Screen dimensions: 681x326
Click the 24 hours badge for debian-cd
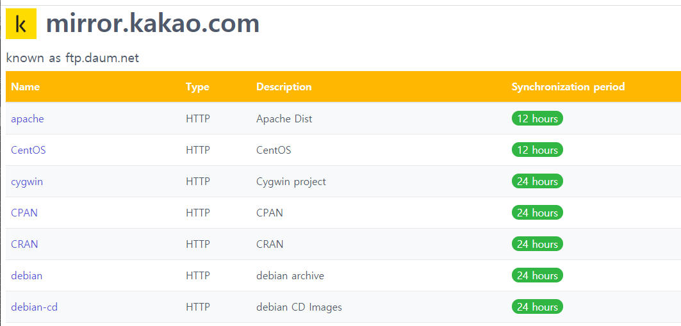537,307
